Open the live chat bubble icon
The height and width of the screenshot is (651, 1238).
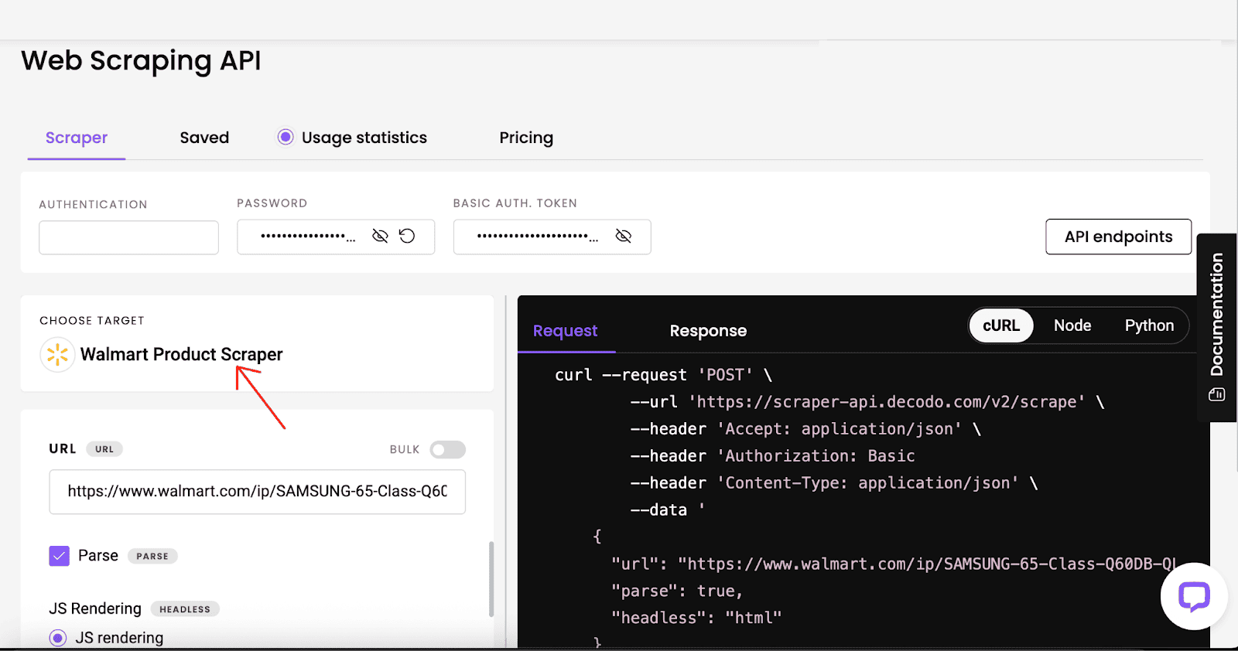pos(1194,596)
